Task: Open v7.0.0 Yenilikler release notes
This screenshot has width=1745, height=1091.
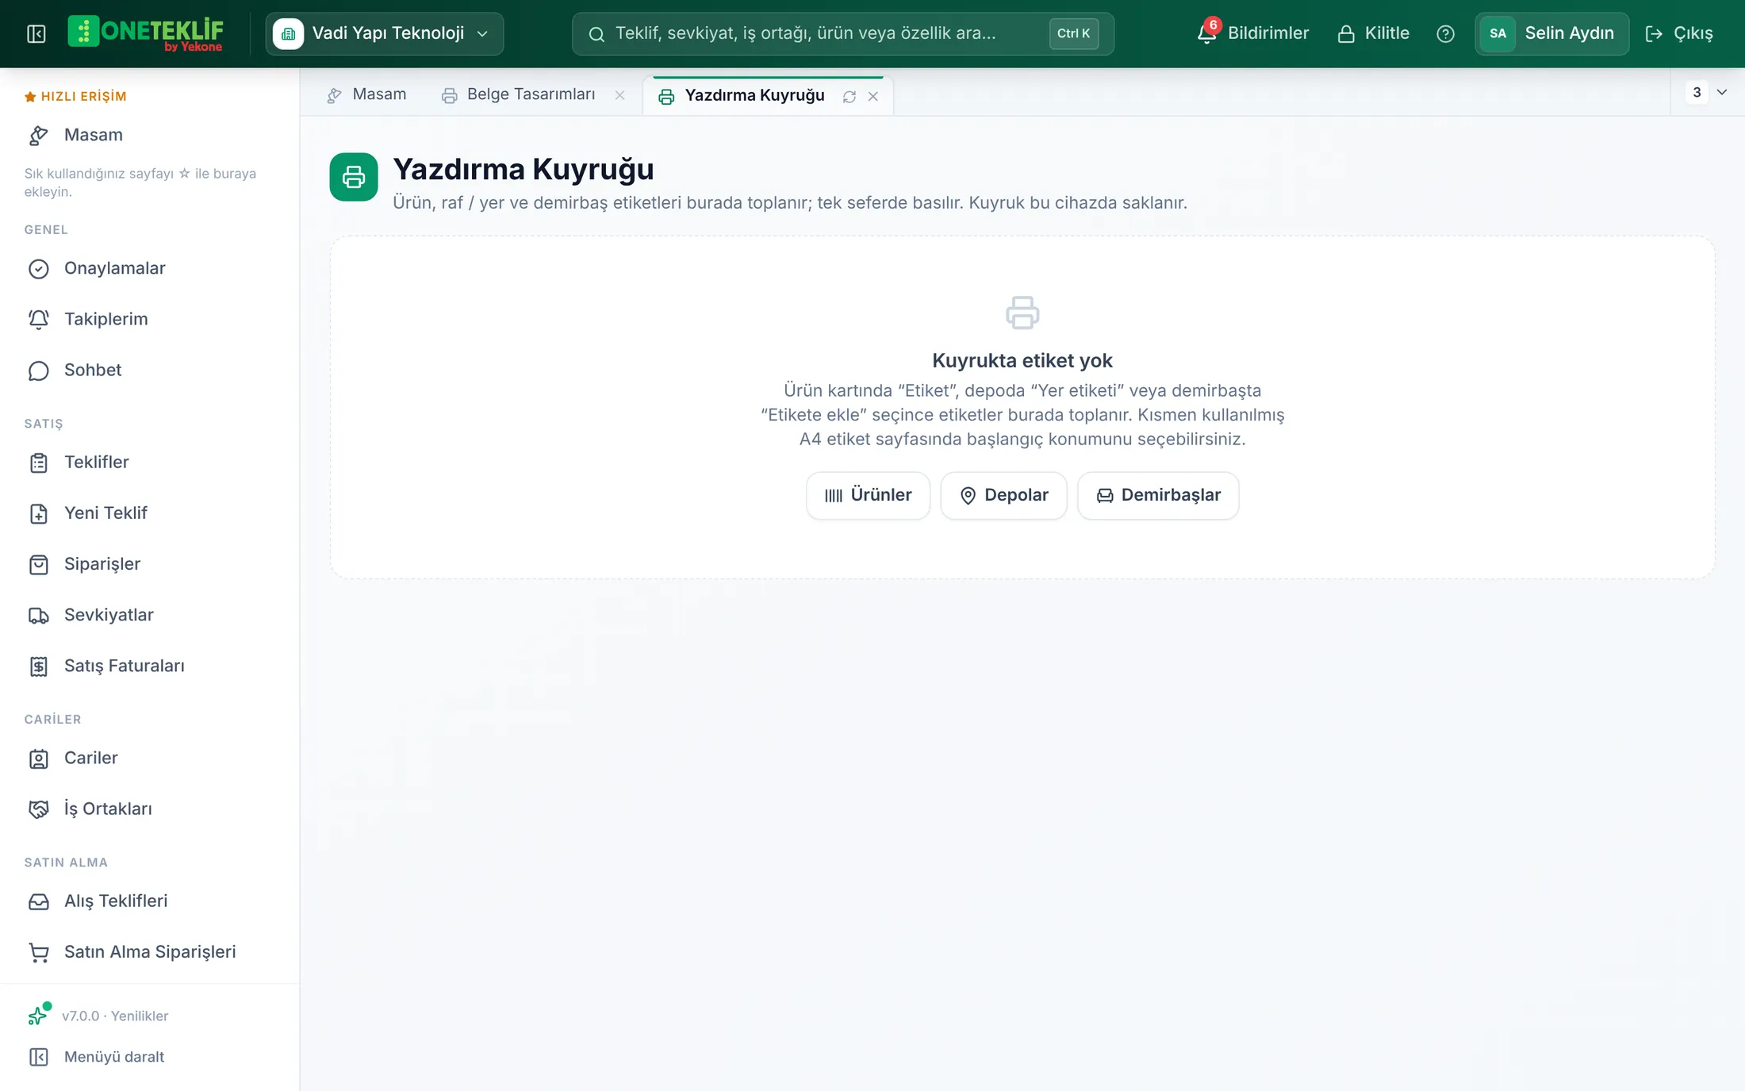Action: [x=98, y=1016]
